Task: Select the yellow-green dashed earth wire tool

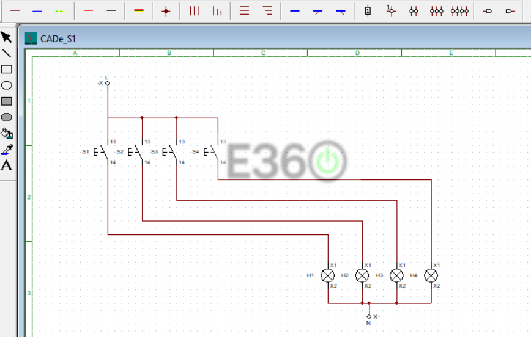Action: (x=59, y=11)
